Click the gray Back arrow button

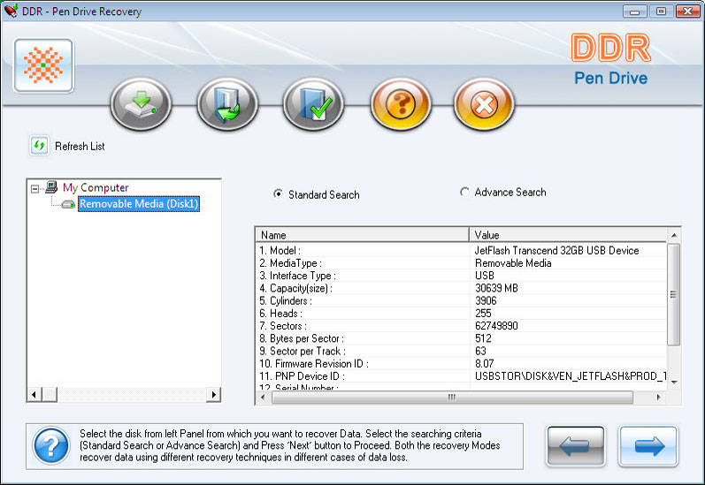point(576,446)
